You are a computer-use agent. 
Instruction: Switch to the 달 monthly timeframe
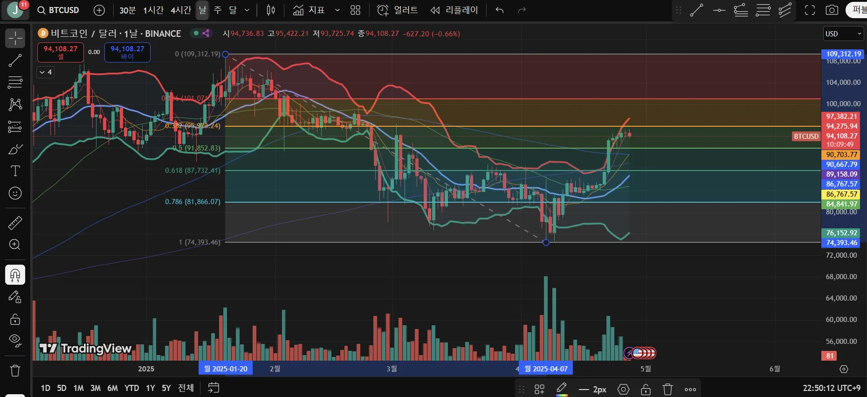tap(233, 10)
